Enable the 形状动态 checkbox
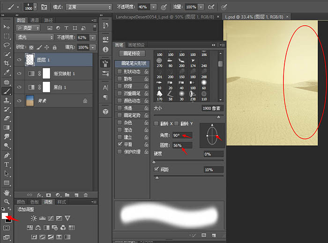The height and width of the screenshot is (243, 328). pos(119,71)
